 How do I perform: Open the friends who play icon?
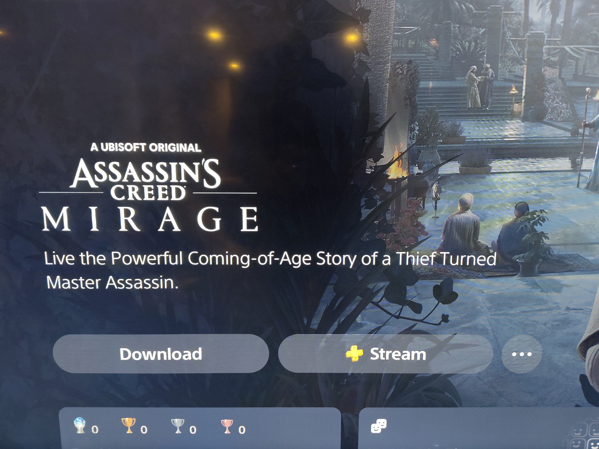tap(379, 426)
